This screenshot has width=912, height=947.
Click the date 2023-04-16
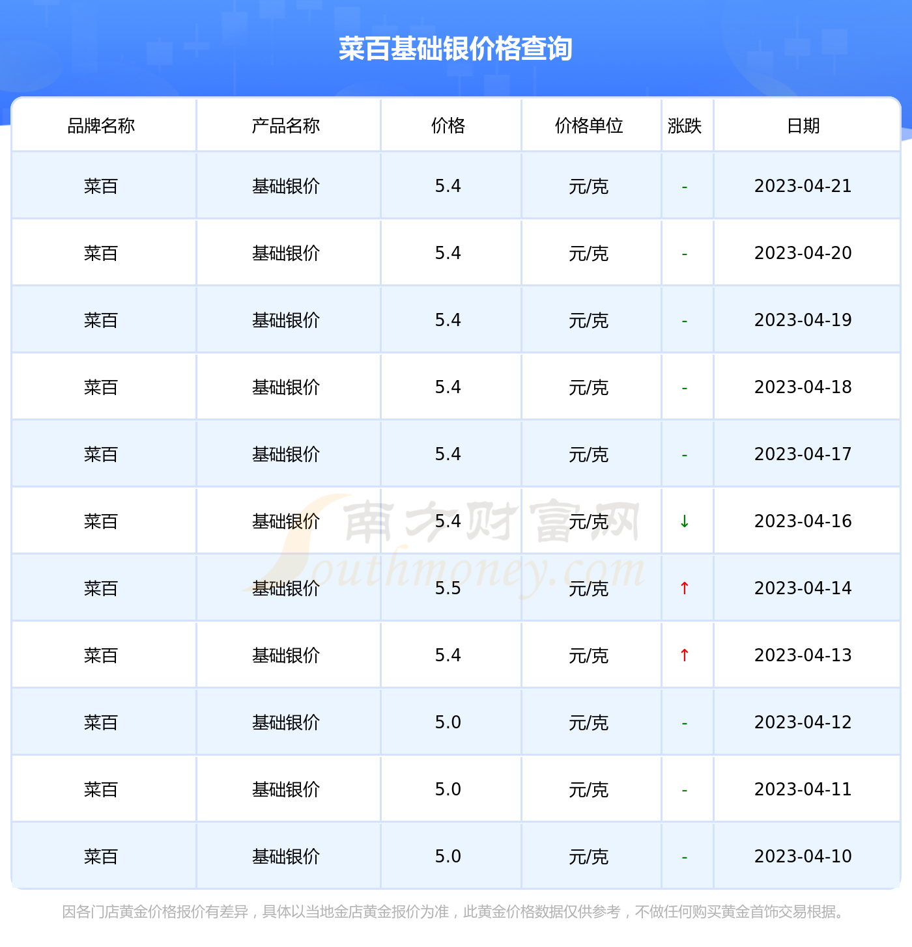803,521
